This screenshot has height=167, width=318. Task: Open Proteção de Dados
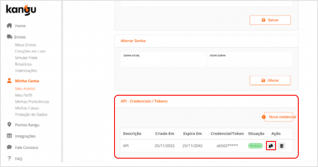[31, 115]
